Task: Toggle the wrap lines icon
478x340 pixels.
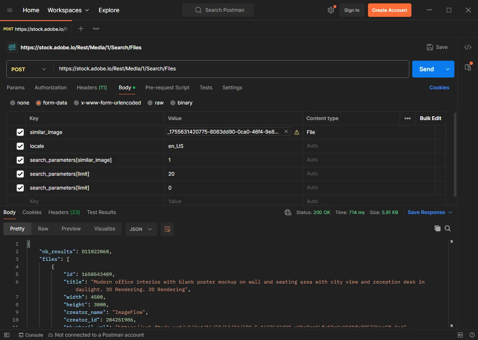Action: pyautogui.click(x=167, y=229)
